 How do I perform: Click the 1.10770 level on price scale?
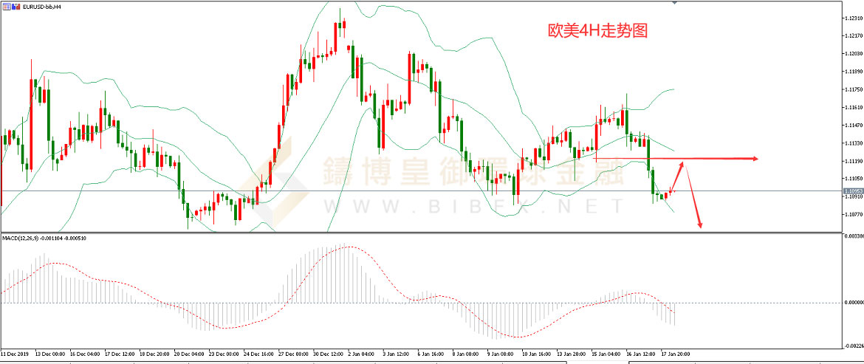pyautogui.click(x=853, y=215)
